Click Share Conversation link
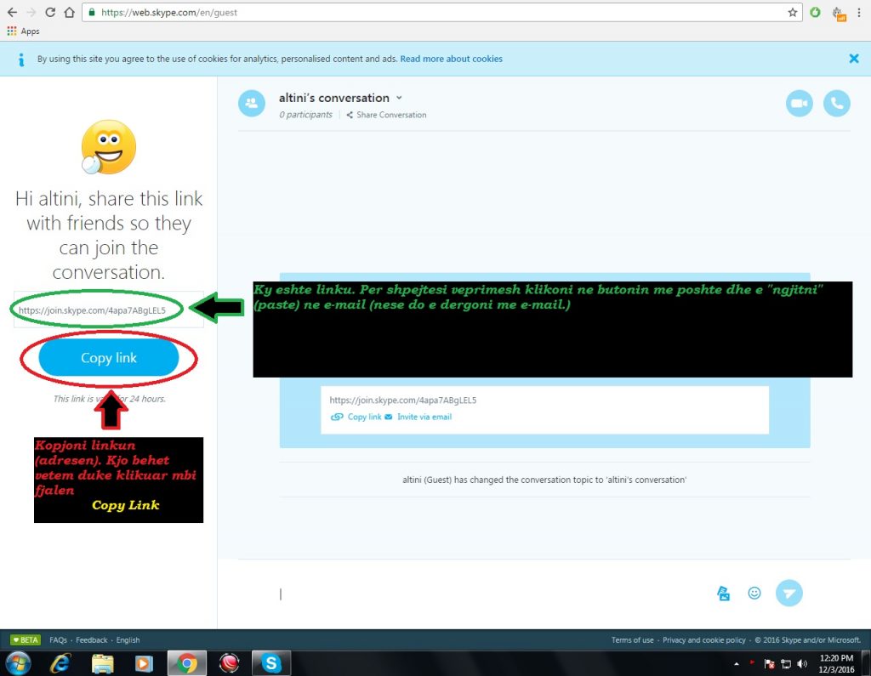This screenshot has height=676, width=871. pyautogui.click(x=387, y=115)
